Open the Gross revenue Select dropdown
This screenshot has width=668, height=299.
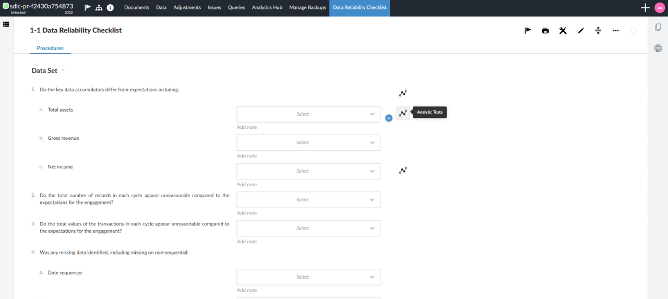(308, 142)
